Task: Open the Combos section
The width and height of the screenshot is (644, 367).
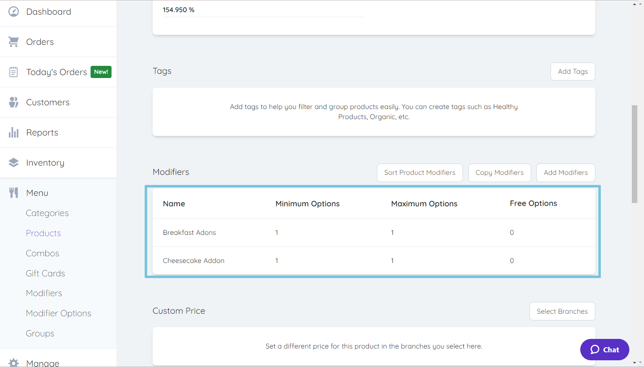Action: tap(42, 253)
